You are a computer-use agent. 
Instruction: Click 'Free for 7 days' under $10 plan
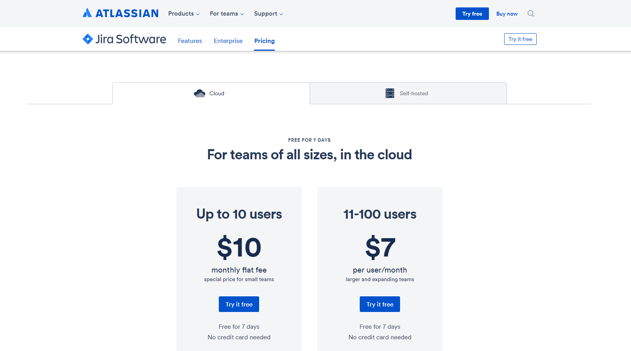click(239, 326)
